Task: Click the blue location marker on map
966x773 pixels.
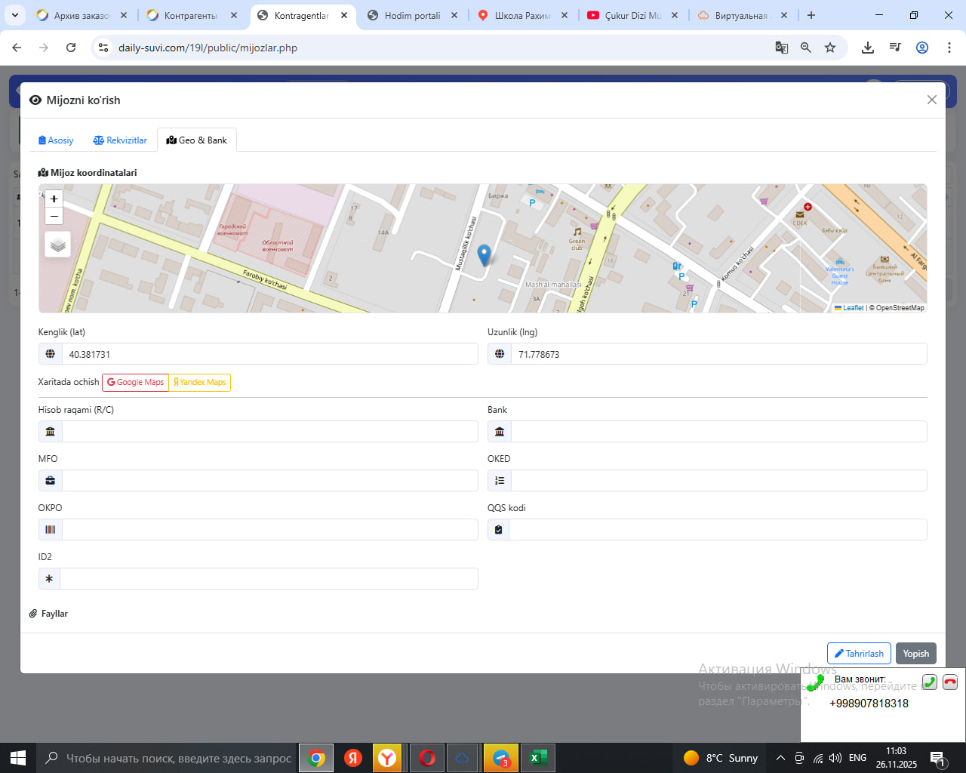Action: 485,255
